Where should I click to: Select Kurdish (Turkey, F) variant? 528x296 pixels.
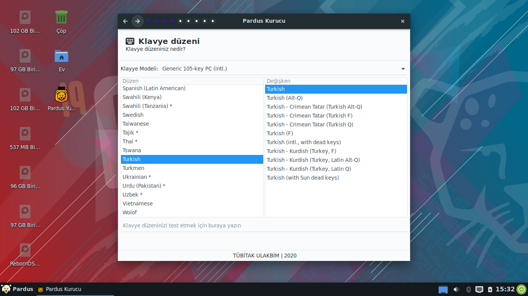coord(336,151)
